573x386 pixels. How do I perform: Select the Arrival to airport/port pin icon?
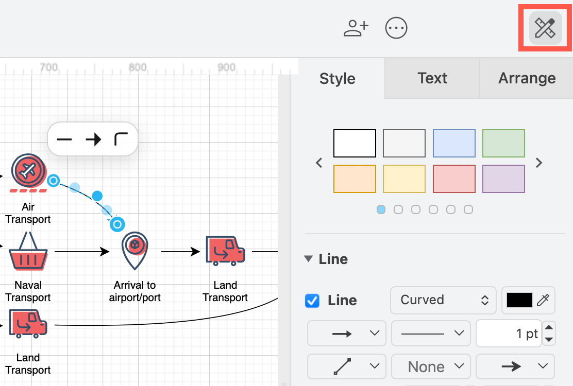pos(135,251)
